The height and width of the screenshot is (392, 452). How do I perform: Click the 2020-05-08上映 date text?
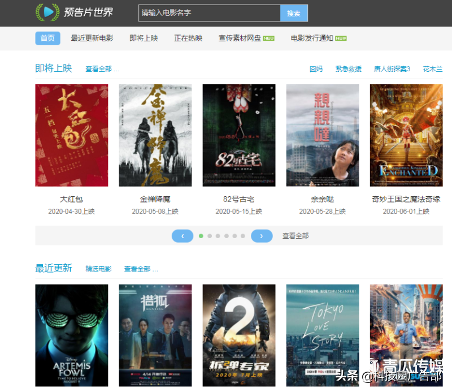coord(155,212)
